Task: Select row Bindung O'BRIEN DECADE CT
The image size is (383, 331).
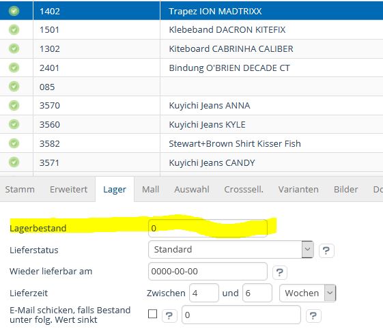Action: tap(191, 68)
